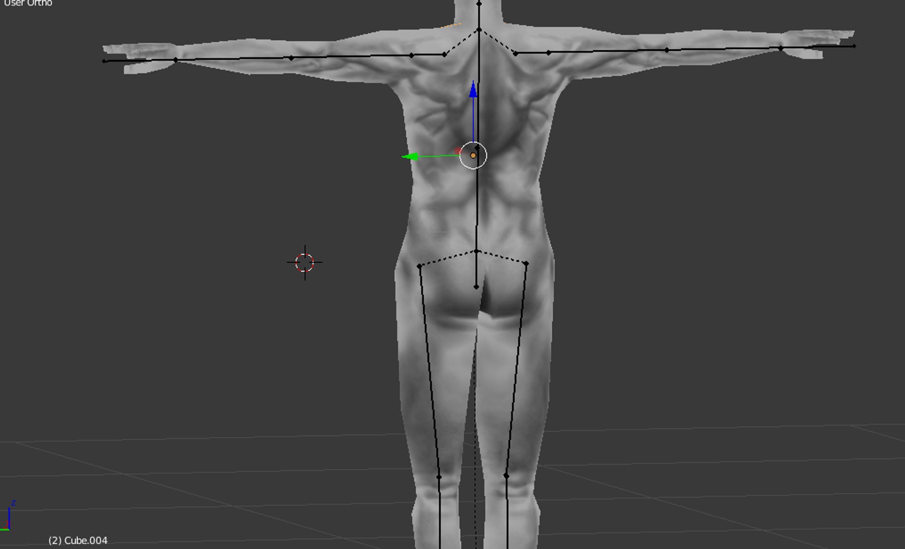Select the knee joint on the left-side leg

[439, 477]
